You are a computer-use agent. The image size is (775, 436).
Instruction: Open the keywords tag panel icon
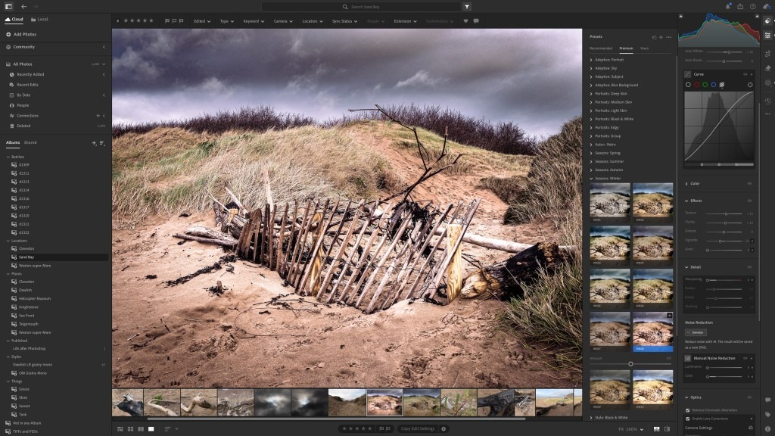[767, 413]
